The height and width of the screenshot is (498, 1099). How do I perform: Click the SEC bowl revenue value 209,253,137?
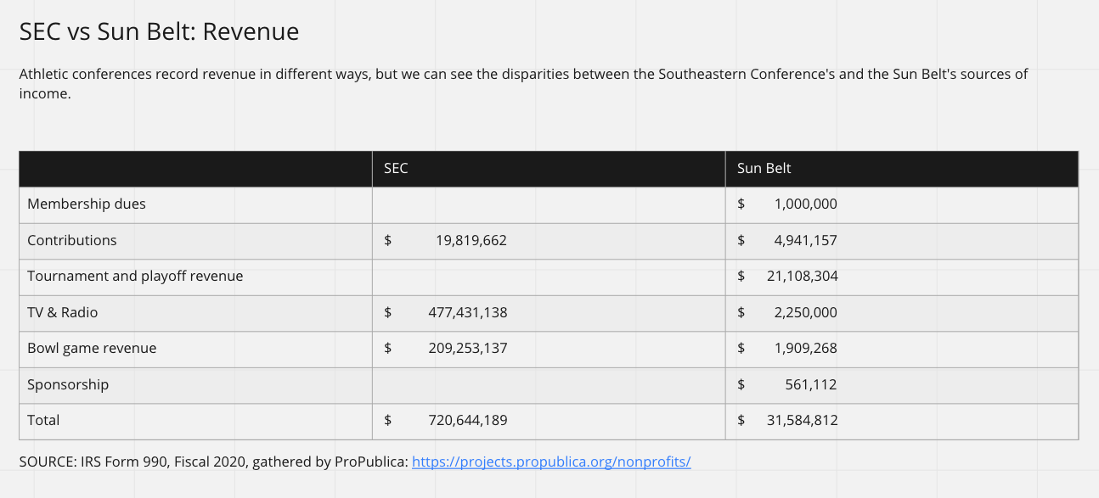coord(467,349)
